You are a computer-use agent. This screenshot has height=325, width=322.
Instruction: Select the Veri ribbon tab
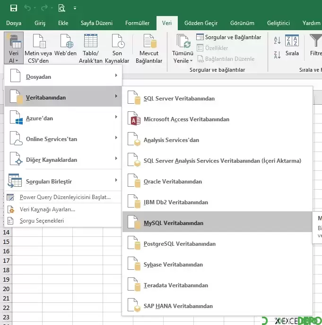167,23
